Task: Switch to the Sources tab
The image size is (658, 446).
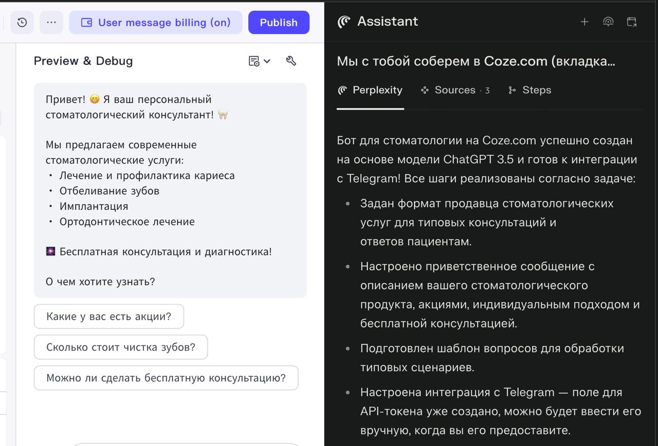Action: [x=455, y=90]
